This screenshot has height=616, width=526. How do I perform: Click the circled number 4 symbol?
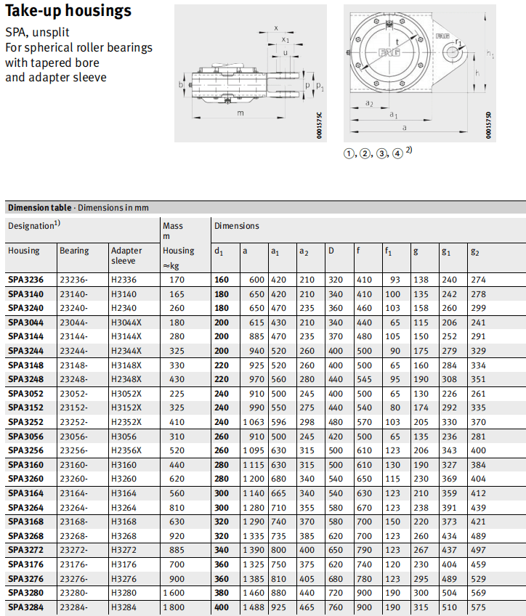point(397,154)
